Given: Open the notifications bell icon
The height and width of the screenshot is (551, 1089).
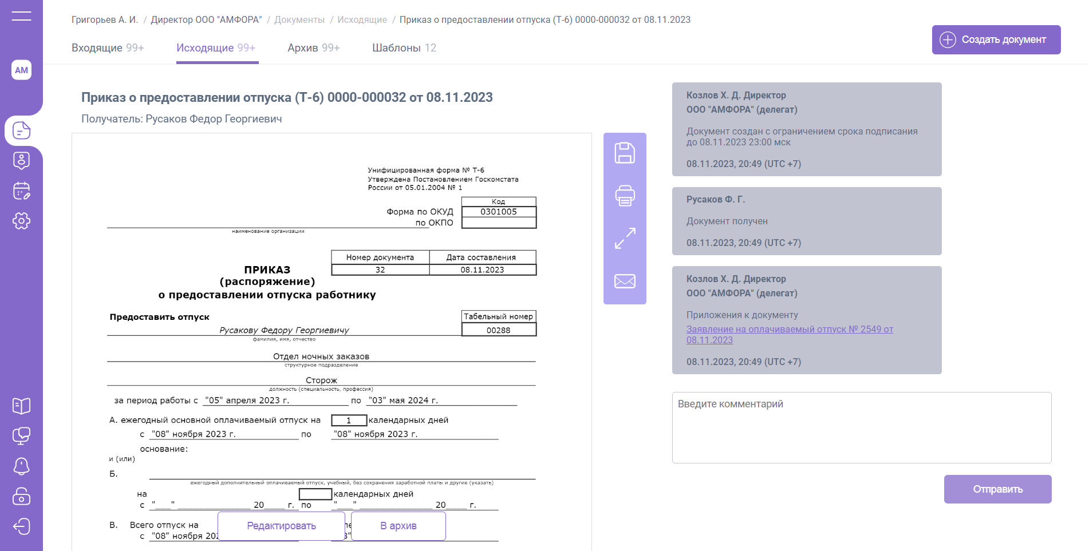Looking at the screenshot, I should pyautogui.click(x=21, y=466).
